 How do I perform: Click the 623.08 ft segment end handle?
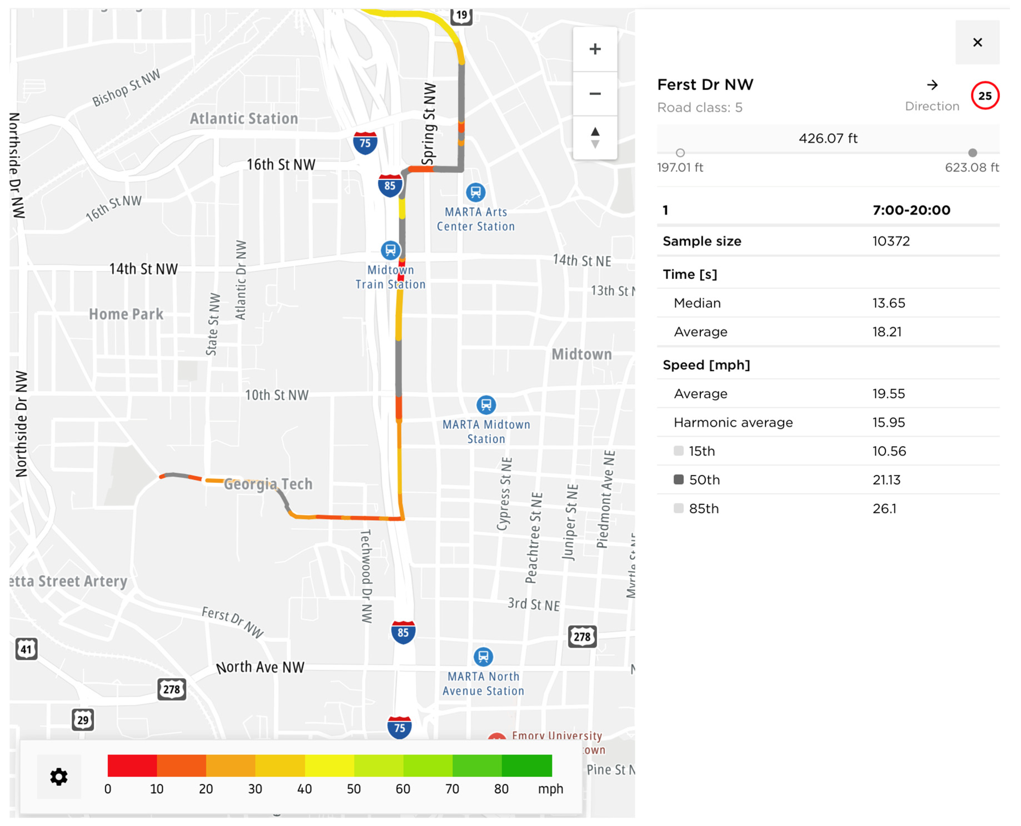972,153
